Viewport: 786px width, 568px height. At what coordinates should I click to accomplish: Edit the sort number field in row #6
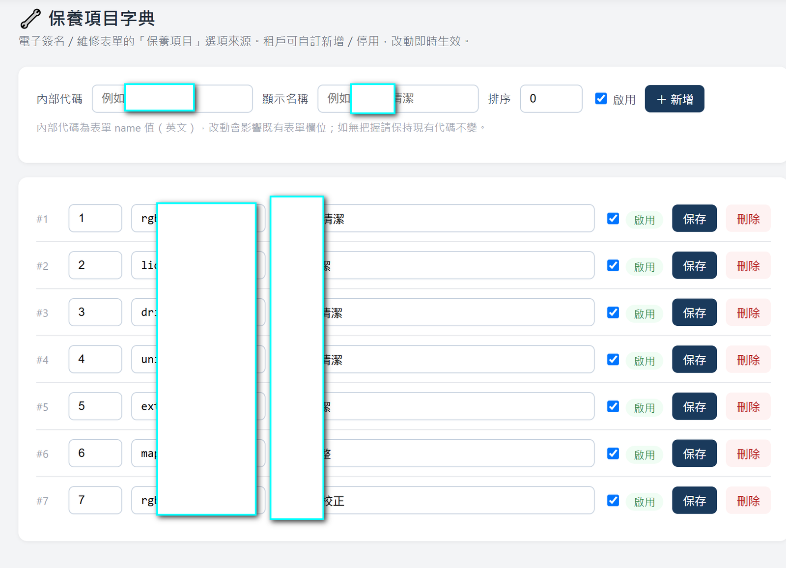coord(95,453)
